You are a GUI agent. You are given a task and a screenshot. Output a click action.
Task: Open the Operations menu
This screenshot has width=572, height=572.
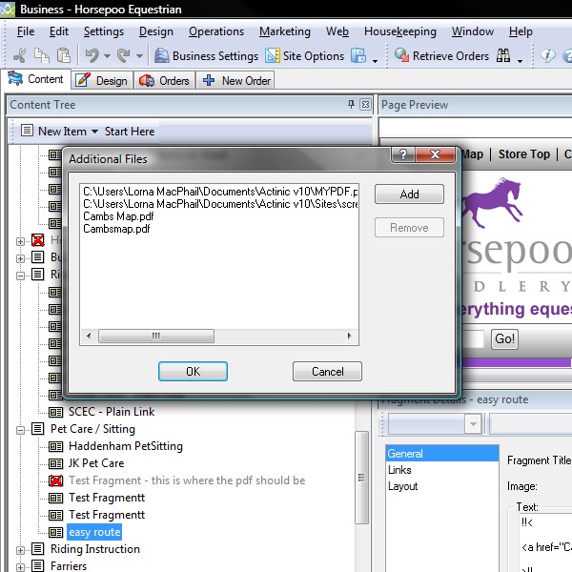(216, 31)
